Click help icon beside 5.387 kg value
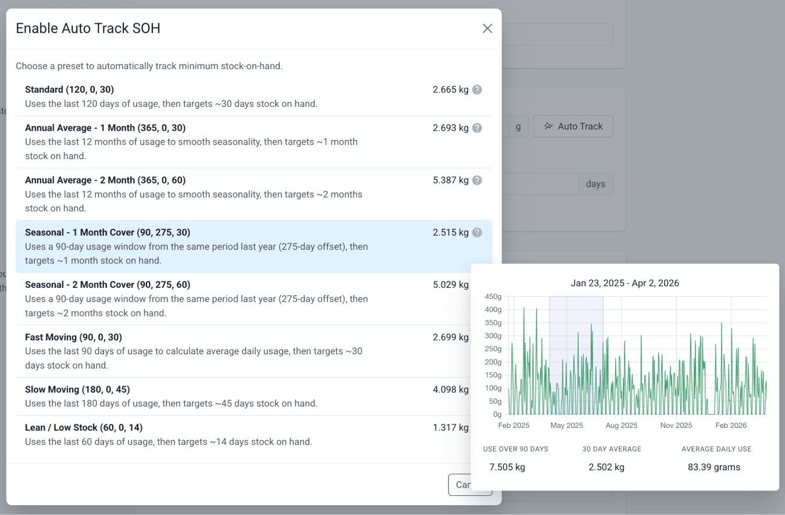 (x=477, y=180)
